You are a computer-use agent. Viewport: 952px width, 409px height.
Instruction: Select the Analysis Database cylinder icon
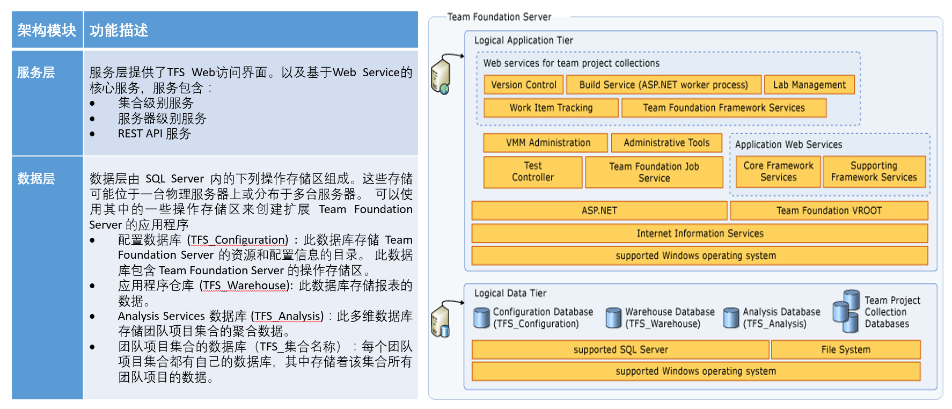(x=731, y=318)
